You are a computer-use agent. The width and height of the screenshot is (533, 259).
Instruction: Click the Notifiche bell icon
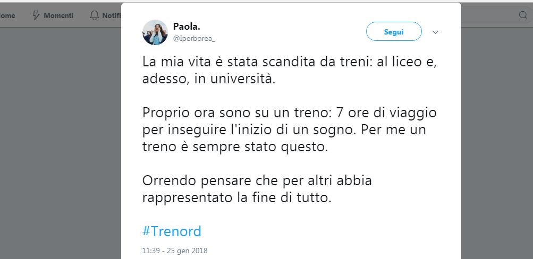(94, 15)
